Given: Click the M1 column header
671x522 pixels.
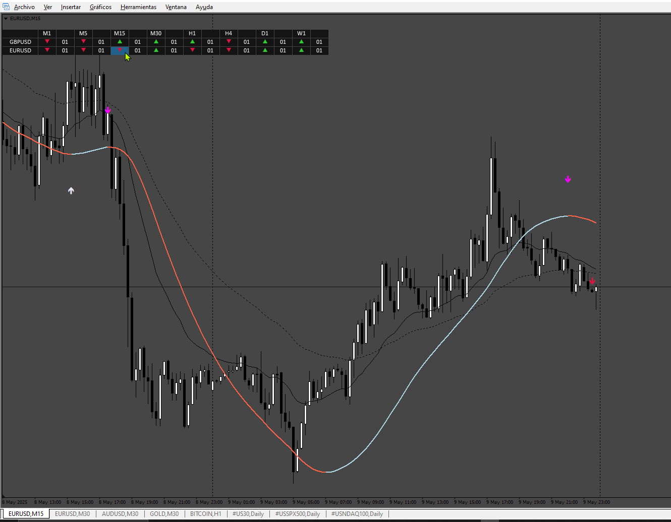Looking at the screenshot, I should (x=47, y=33).
